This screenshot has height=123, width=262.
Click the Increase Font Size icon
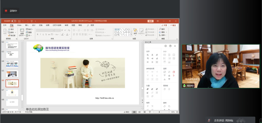point(62,30)
